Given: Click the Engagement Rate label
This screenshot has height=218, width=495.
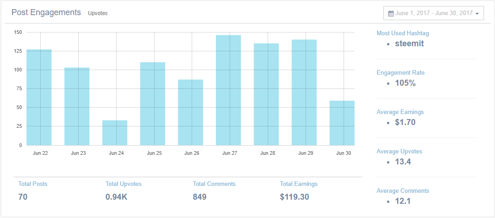Looking at the screenshot, I should click(x=401, y=72).
